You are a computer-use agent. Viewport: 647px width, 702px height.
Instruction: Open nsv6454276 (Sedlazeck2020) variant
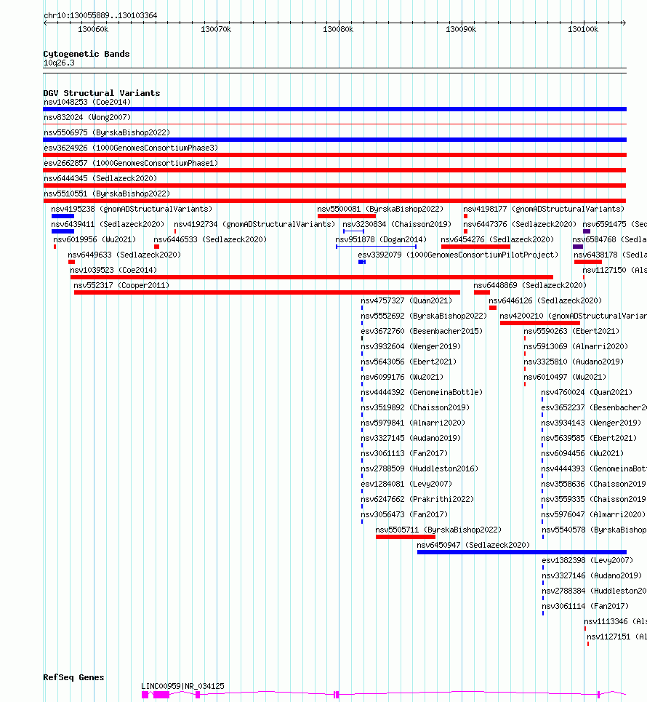point(497,239)
